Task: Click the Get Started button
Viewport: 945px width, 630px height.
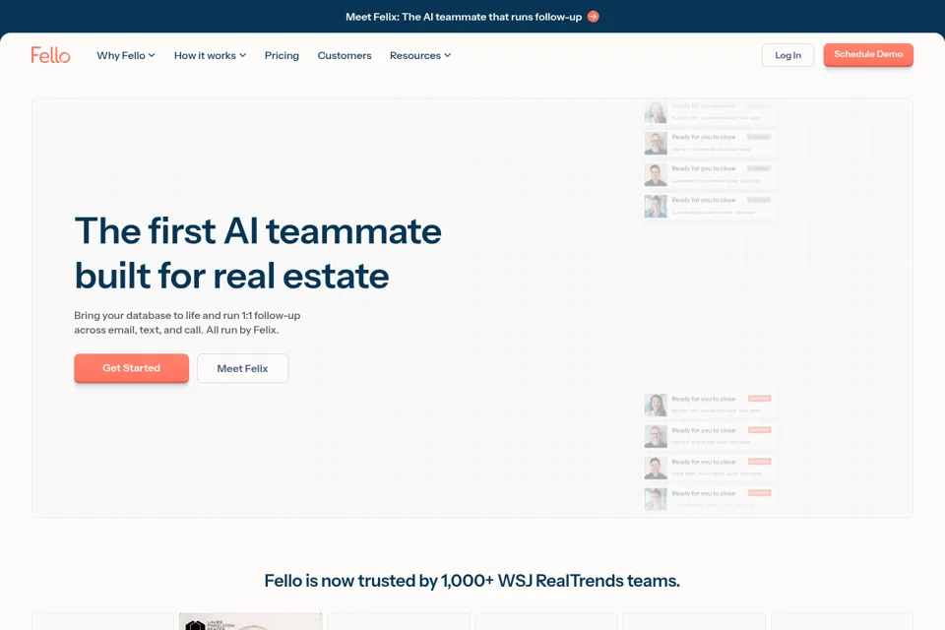Action: (x=131, y=368)
